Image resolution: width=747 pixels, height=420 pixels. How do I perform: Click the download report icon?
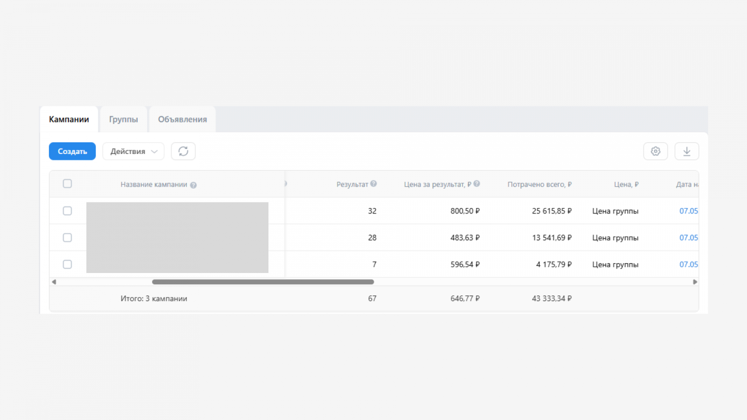click(x=687, y=151)
